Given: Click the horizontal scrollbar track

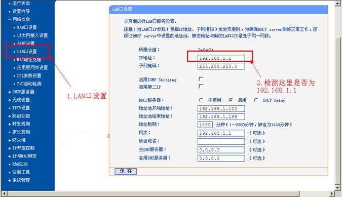Looking at the screenshot, I should 314,193.
